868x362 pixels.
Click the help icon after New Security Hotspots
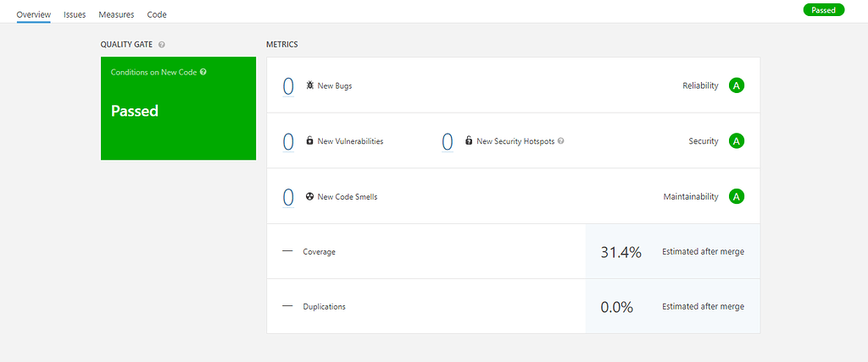(x=561, y=141)
